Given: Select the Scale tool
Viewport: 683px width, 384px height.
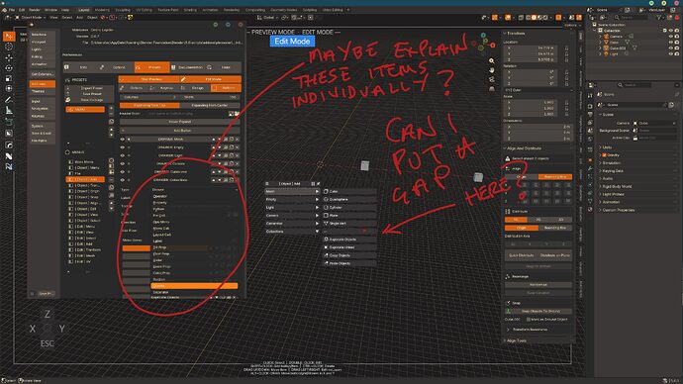Looking at the screenshot, I should (9, 79).
